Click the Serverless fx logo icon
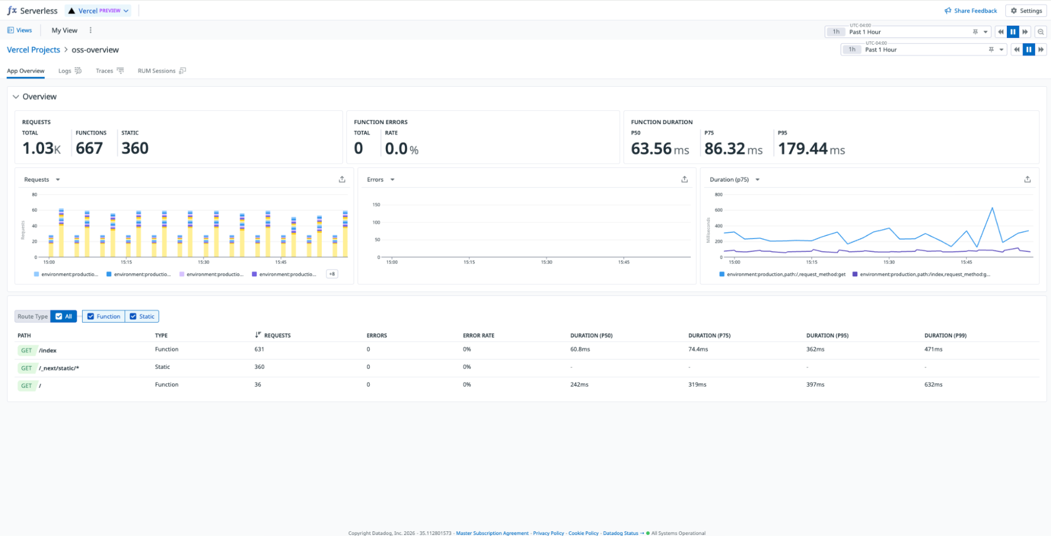 pos(12,11)
